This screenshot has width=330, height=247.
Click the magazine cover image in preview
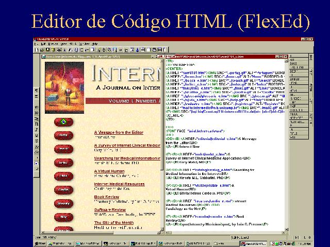(64, 87)
